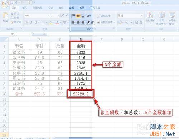This screenshot has height=139, width=179.
Task: Select total cell containing 20720.2
Action: pos(81,94)
